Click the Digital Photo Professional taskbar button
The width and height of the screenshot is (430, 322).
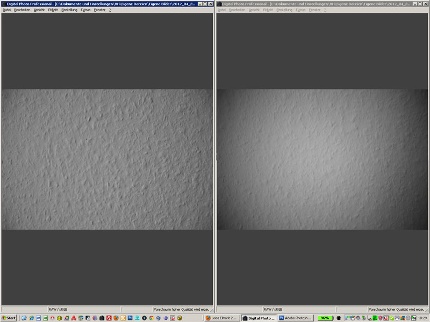pos(259,318)
